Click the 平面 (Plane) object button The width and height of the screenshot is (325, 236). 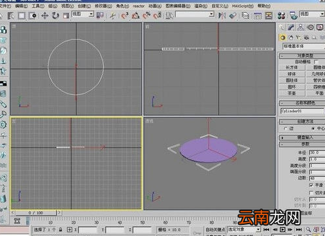316,93
